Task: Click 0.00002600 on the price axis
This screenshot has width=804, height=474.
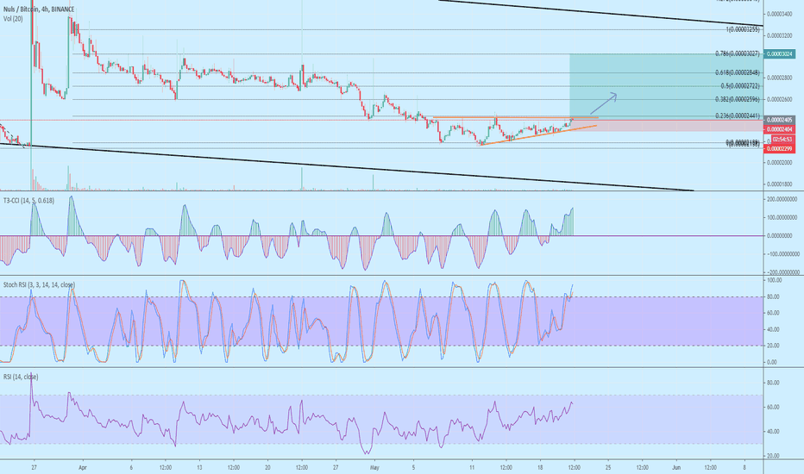Action: [779, 99]
